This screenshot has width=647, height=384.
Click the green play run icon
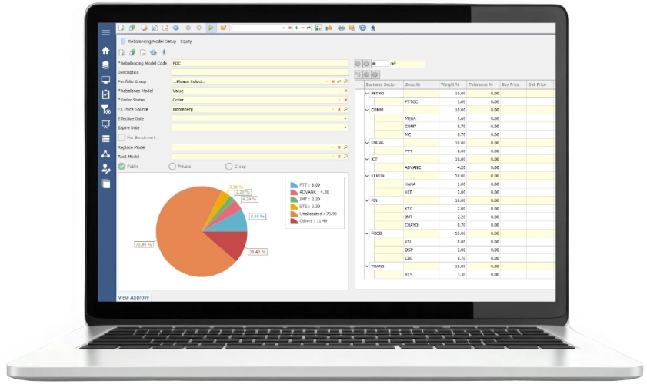(211, 28)
